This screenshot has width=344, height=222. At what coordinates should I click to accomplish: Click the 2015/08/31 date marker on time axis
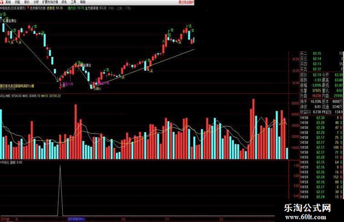coord(76,219)
